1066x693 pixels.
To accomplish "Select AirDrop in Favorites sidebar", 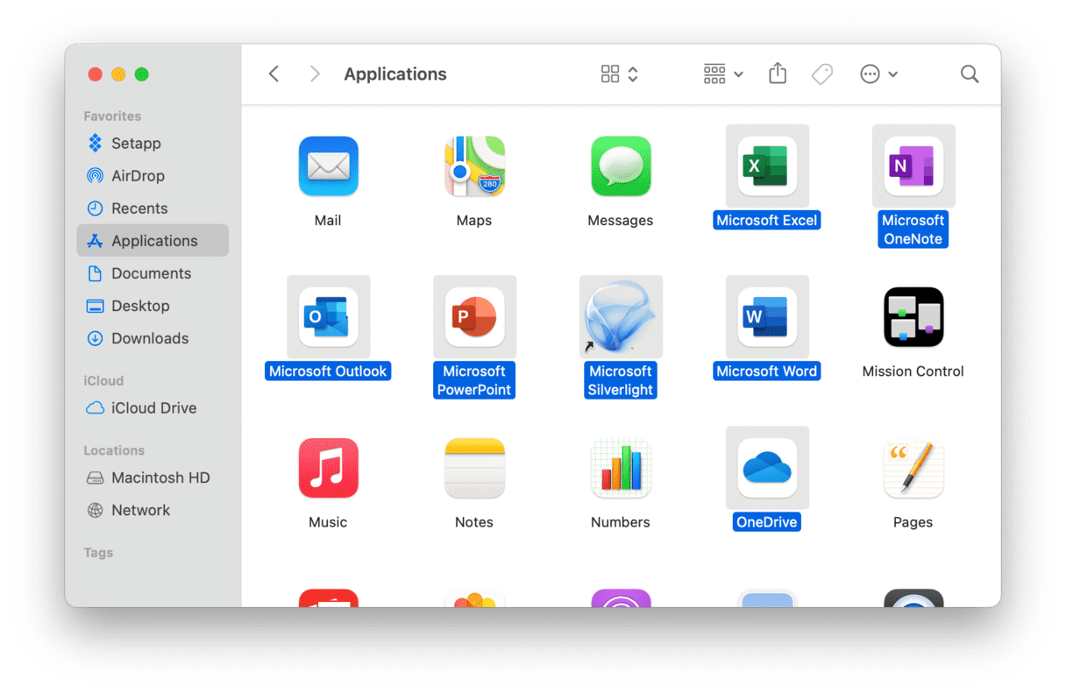I will coord(138,176).
